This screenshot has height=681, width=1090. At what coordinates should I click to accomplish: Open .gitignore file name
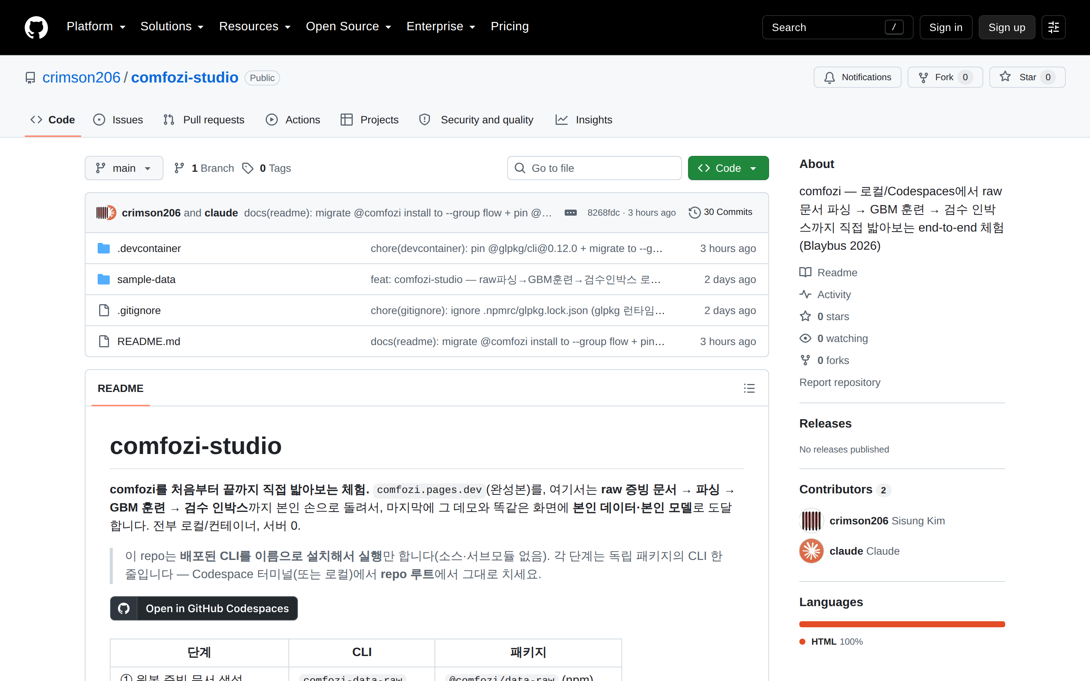(139, 310)
